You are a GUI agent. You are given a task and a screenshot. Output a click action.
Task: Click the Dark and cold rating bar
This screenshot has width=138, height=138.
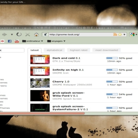tap(112, 58)
